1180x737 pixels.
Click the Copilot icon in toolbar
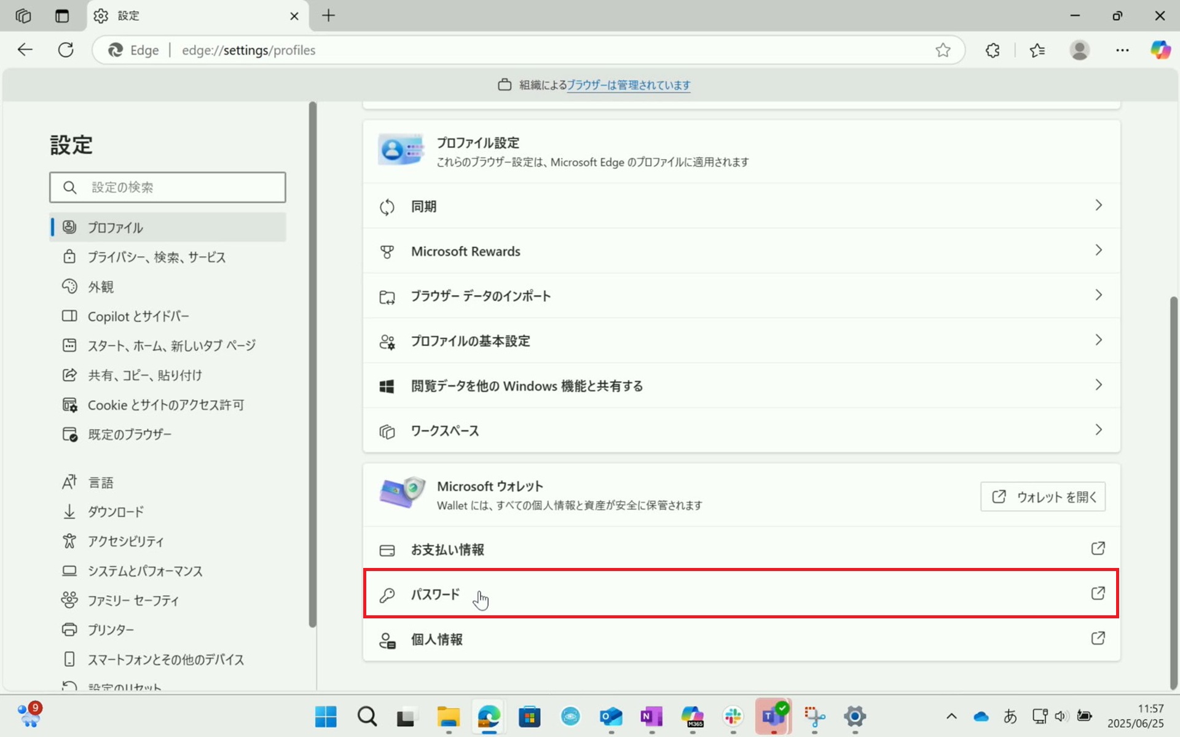coord(1160,50)
